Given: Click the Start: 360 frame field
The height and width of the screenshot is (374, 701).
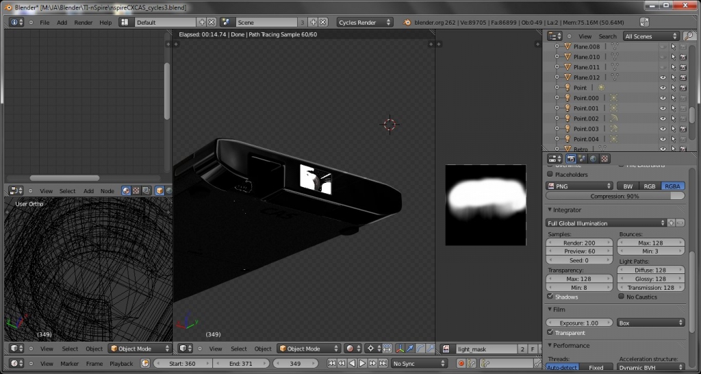Looking at the screenshot, I should 183,363.
